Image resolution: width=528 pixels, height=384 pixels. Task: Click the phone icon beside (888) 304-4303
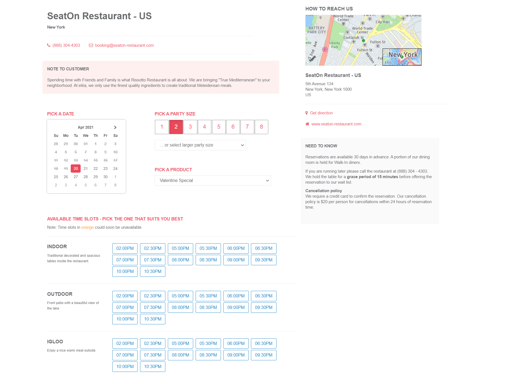[x=49, y=45]
